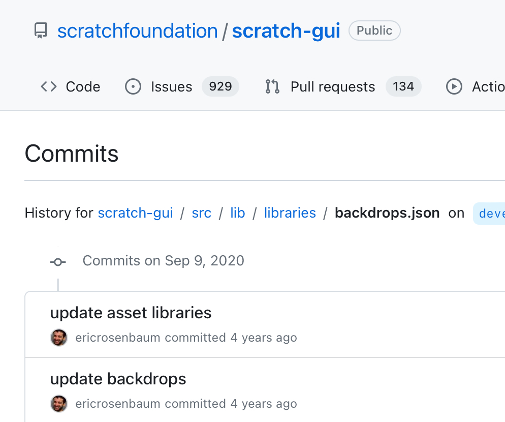The image size is (505, 422).
Task: Click avatar on "update asset libraries" commit
Action: tap(59, 338)
